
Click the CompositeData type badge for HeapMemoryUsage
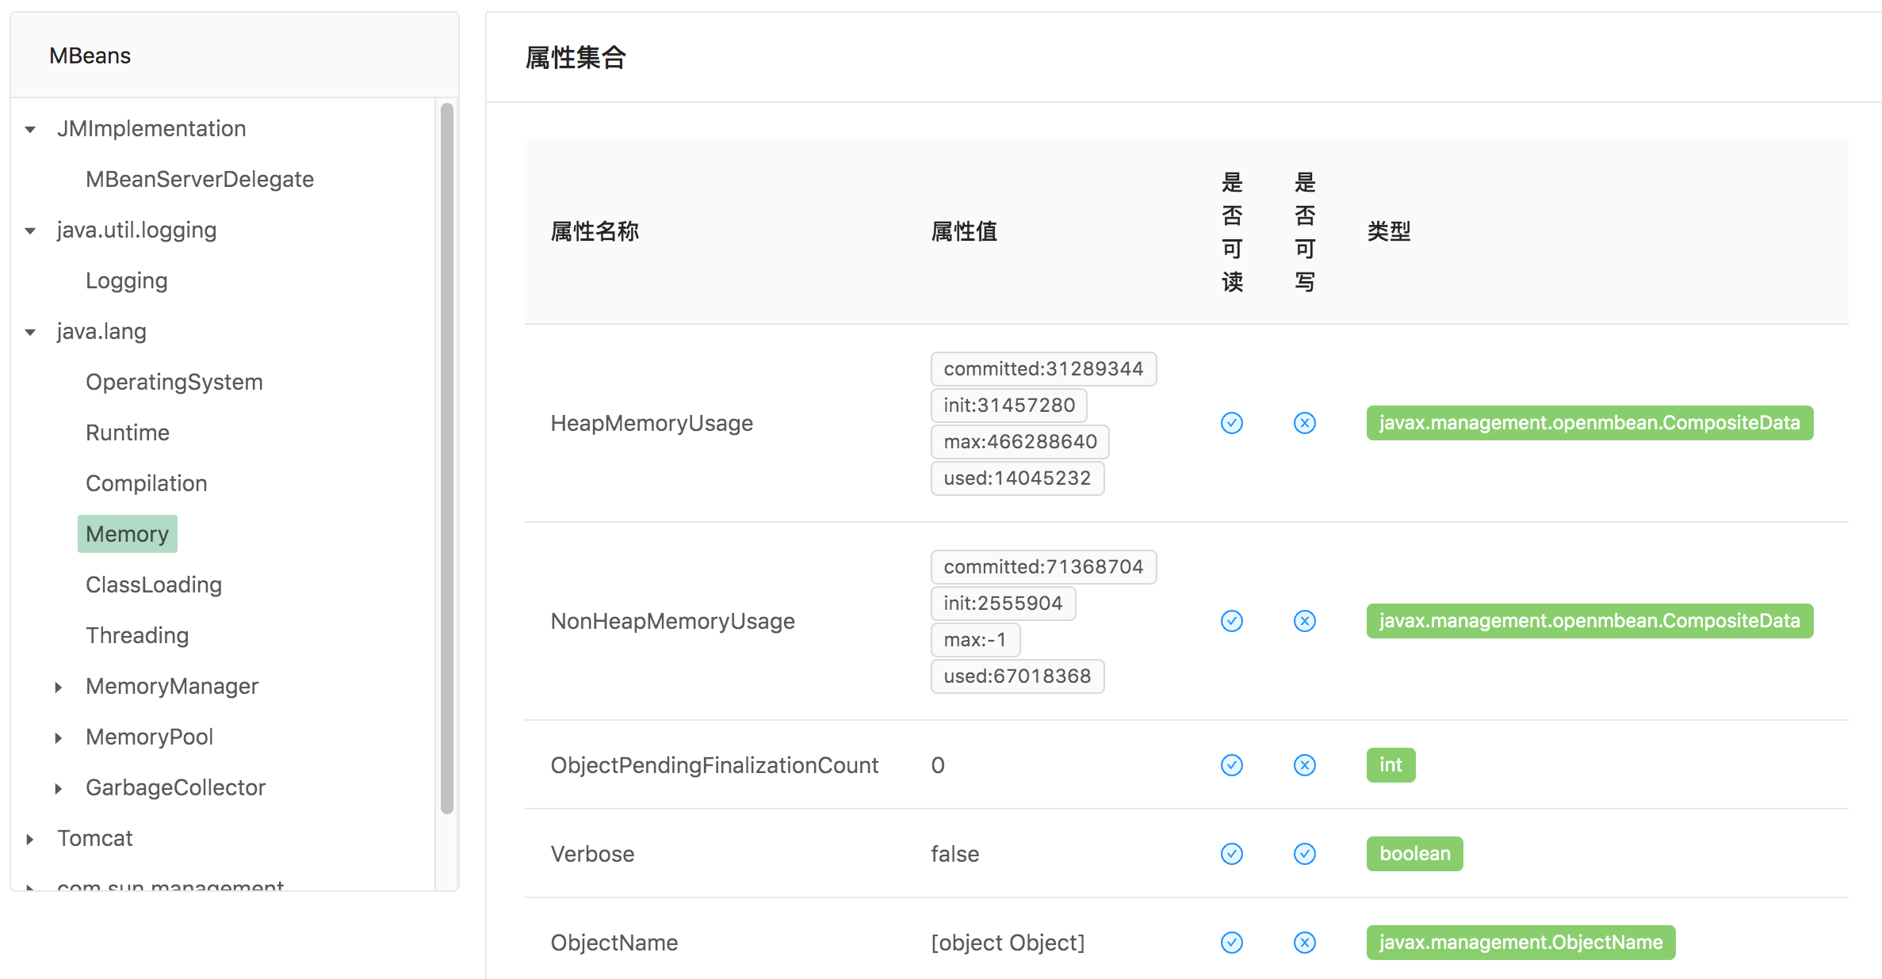pos(1589,423)
